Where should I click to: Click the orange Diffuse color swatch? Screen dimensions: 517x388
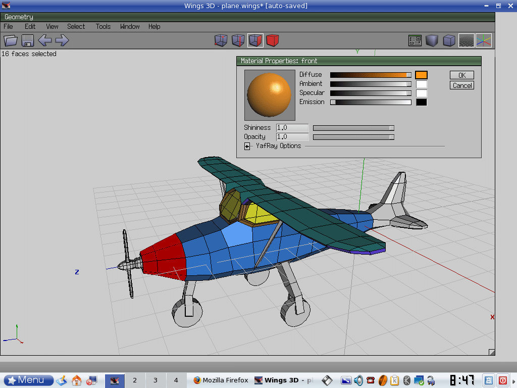(x=421, y=75)
